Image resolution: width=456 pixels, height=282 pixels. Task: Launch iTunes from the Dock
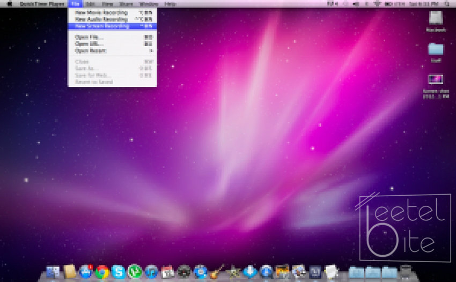coord(151,272)
